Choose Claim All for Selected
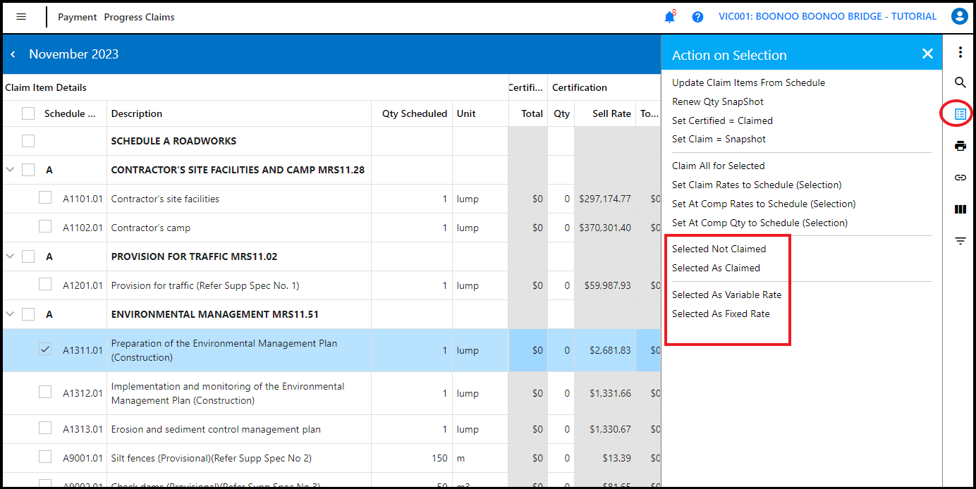Viewport: 976px width, 489px height. [718, 166]
